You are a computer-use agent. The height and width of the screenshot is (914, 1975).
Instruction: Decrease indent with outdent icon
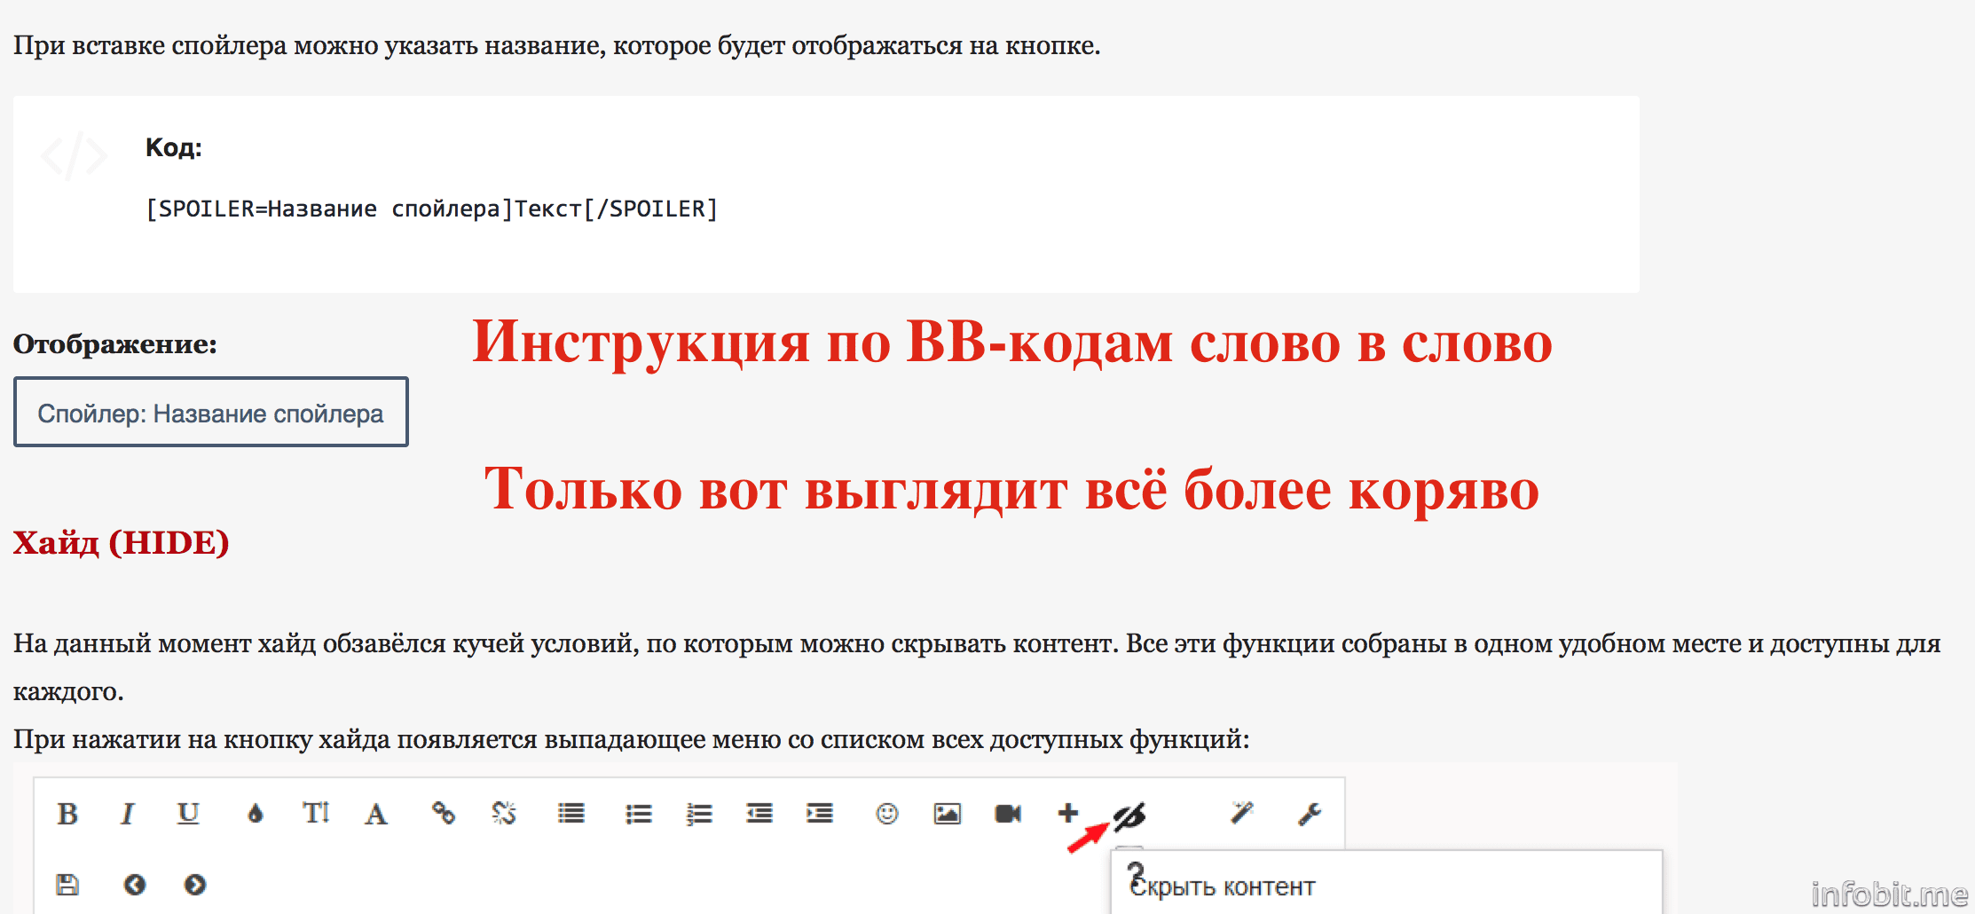[759, 814]
